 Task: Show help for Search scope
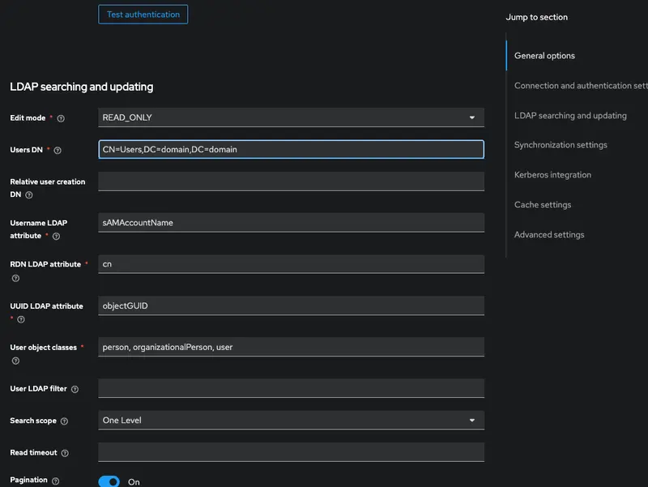[64, 421]
